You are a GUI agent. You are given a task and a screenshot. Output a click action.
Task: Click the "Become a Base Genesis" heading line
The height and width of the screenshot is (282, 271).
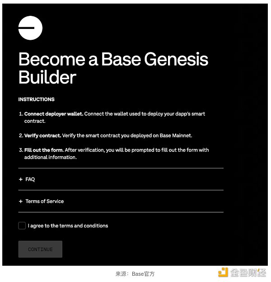click(113, 59)
